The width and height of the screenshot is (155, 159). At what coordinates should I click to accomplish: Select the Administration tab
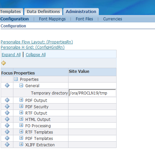point(81,12)
